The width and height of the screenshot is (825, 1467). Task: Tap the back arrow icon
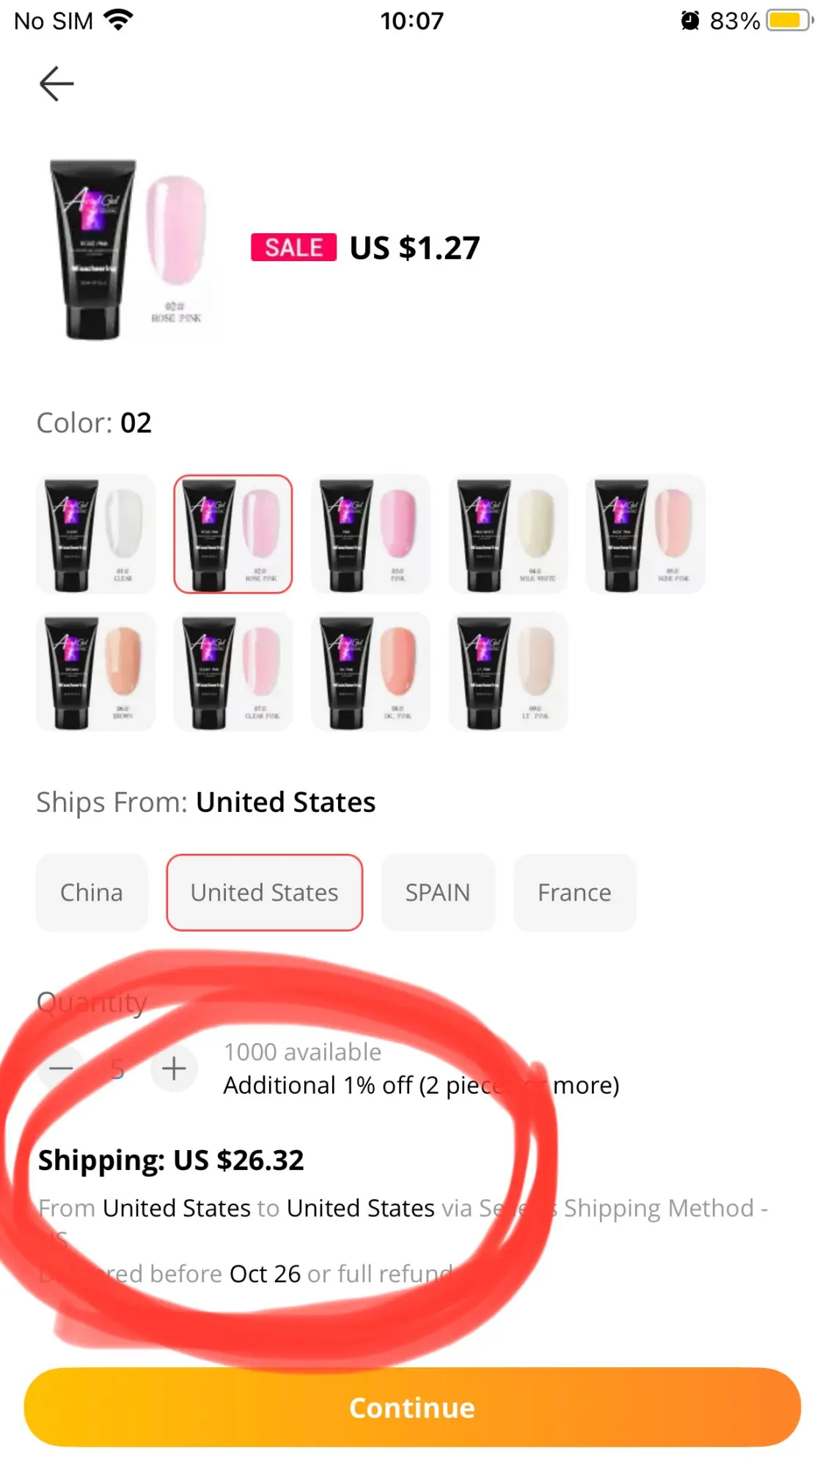pyautogui.click(x=56, y=84)
